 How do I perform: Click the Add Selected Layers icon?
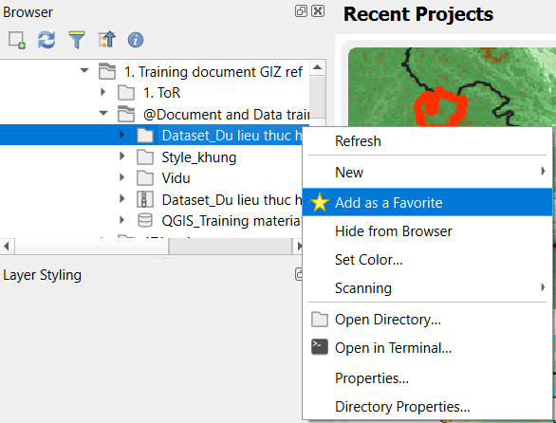(17, 40)
